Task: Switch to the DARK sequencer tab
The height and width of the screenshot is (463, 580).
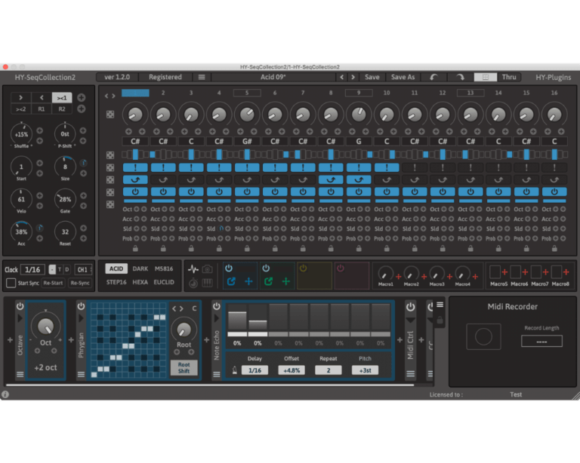Action: click(x=140, y=268)
